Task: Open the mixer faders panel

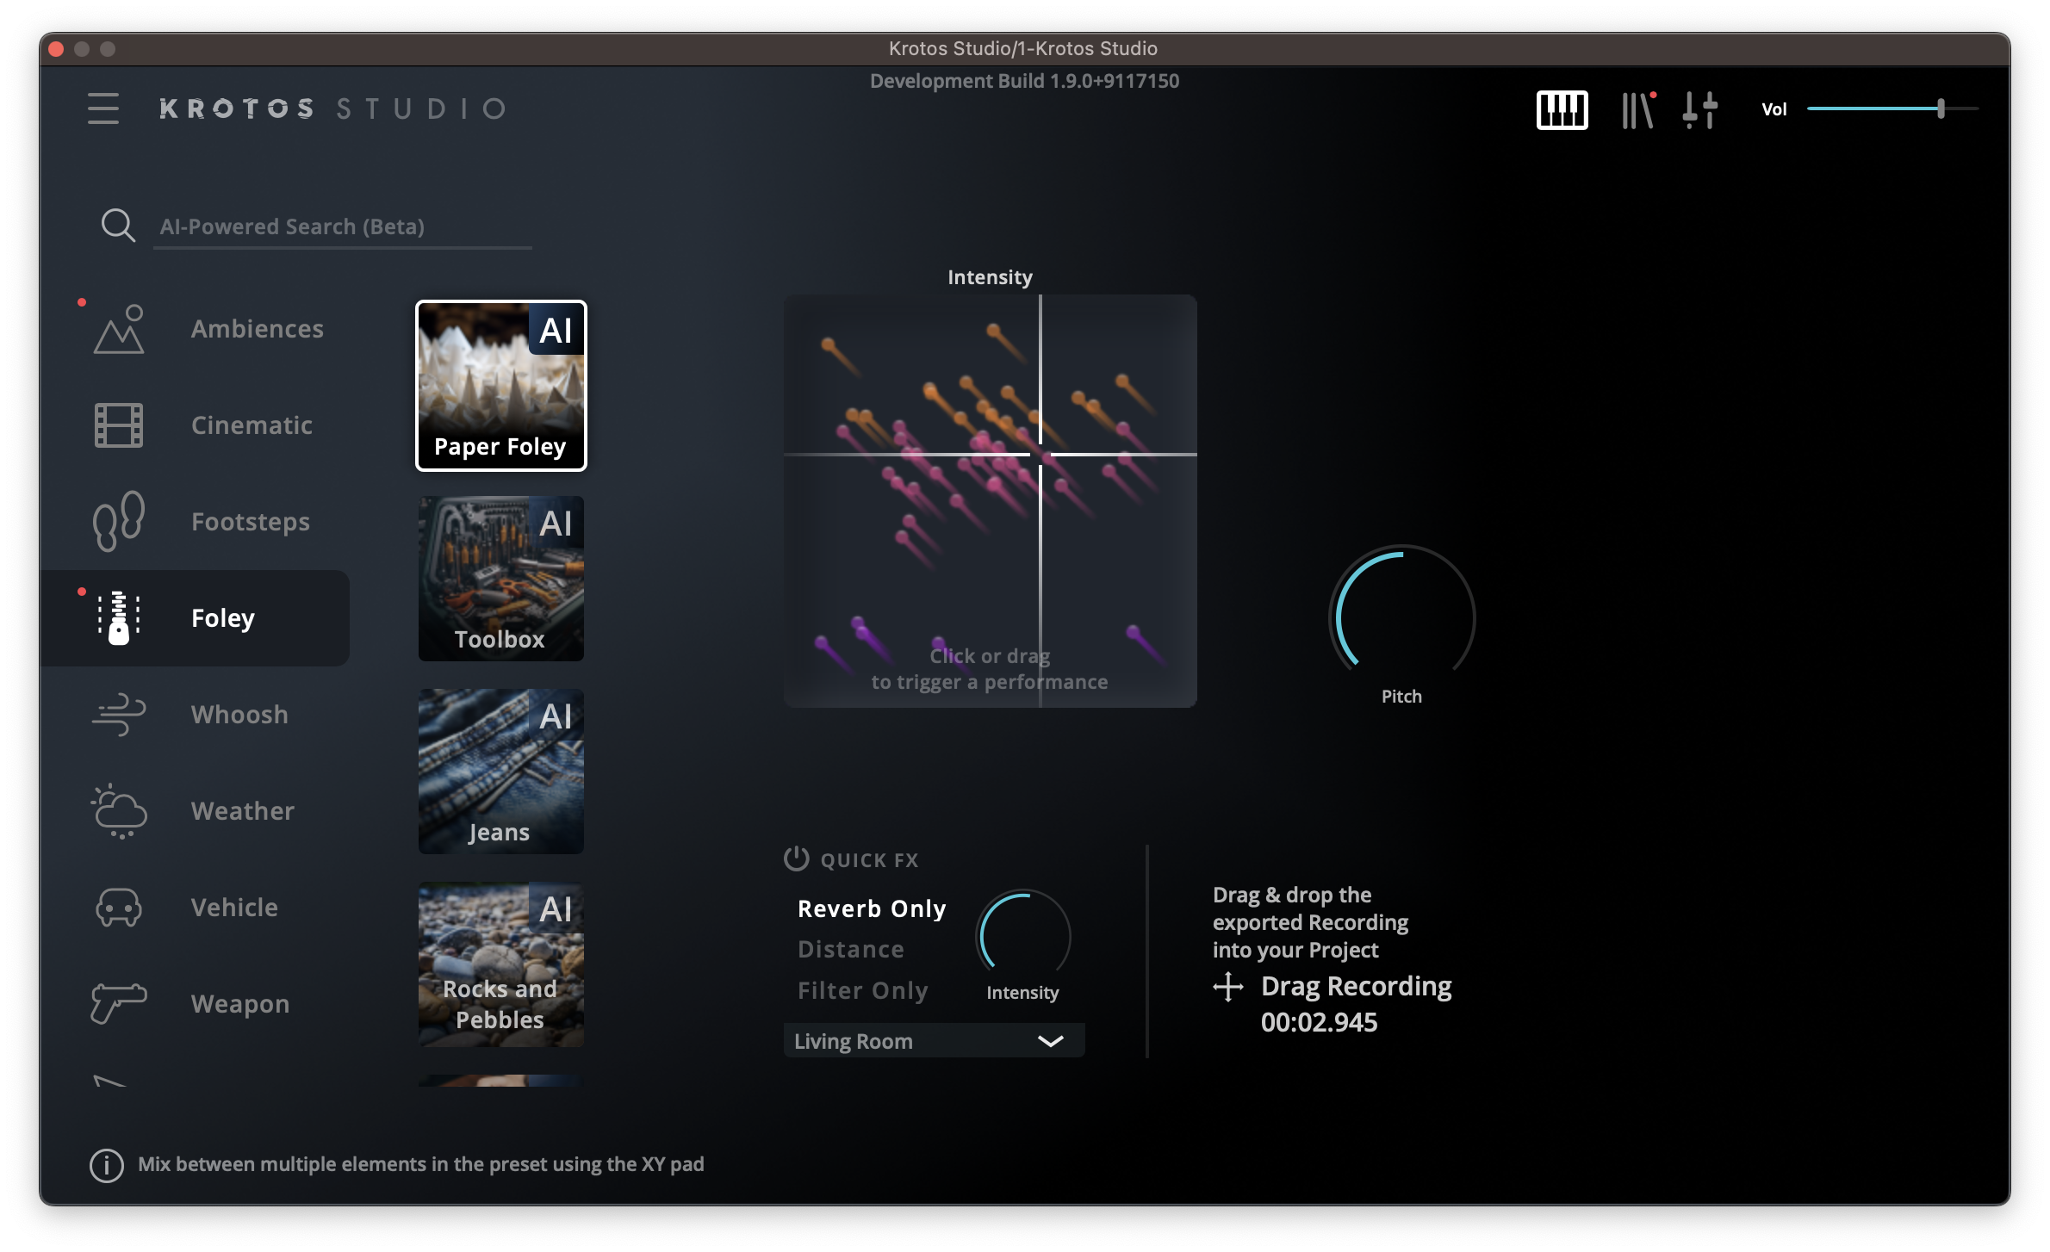Action: tap(1699, 109)
